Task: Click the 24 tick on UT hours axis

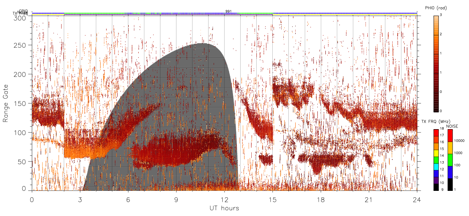Action: click(417, 200)
